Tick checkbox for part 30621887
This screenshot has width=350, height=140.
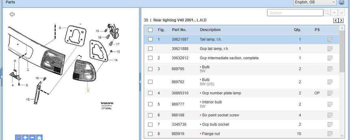(150, 40)
